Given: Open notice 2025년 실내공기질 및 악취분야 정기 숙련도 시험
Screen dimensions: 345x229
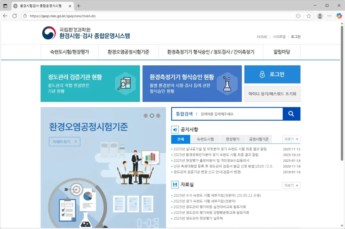Looking at the screenshot, I should pyautogui.click(x=220, y=149).
